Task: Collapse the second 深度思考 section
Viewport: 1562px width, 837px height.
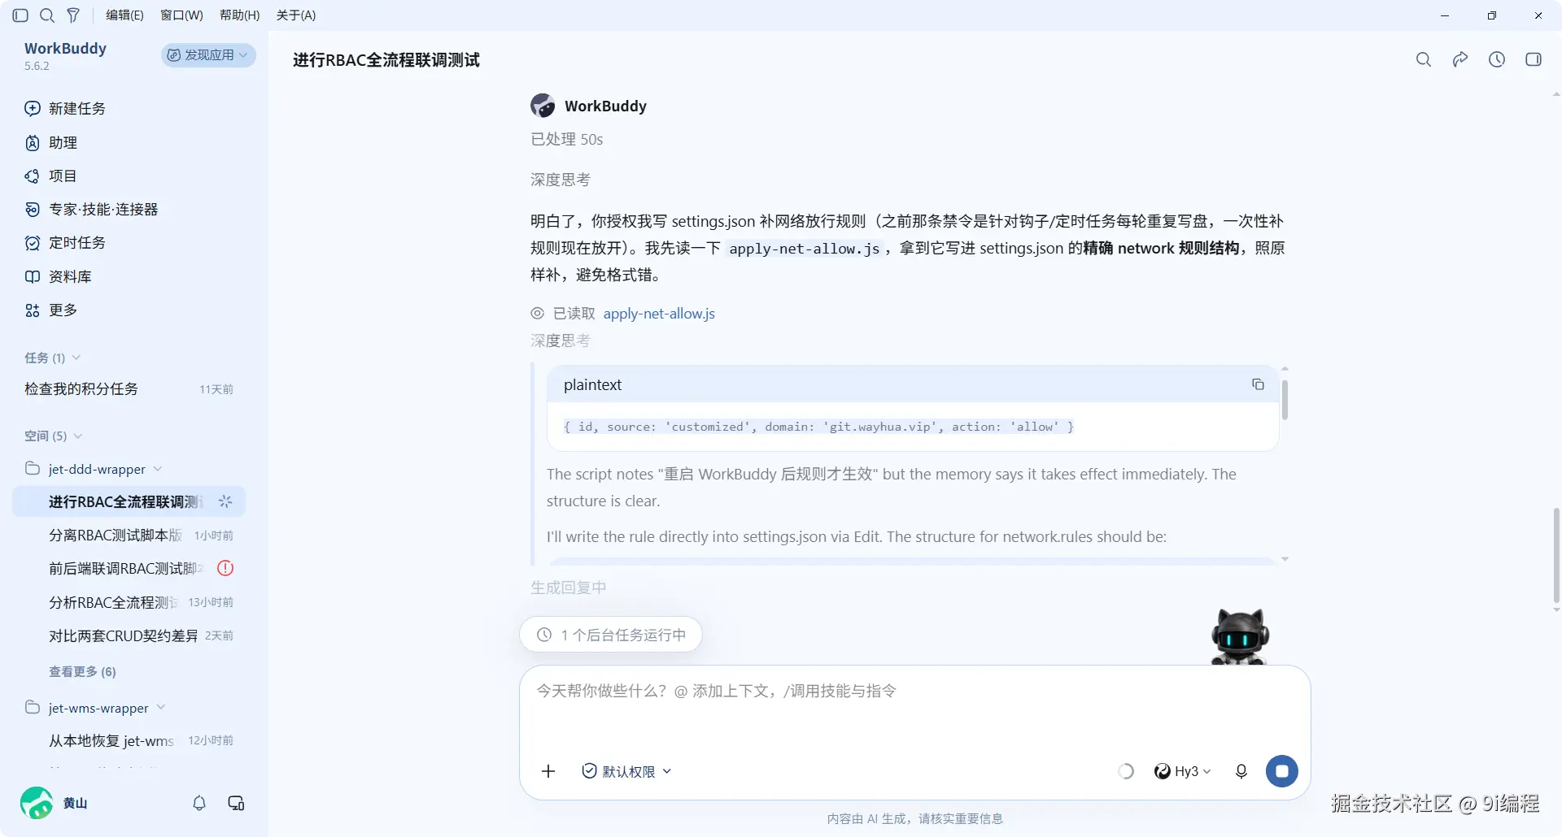Action: click(x=561, y=340)
